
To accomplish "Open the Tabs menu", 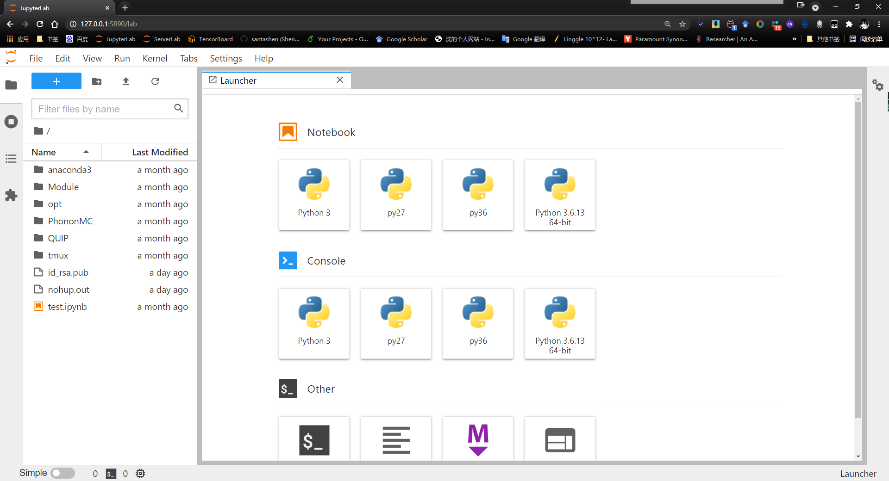I will tap(188, 58).
